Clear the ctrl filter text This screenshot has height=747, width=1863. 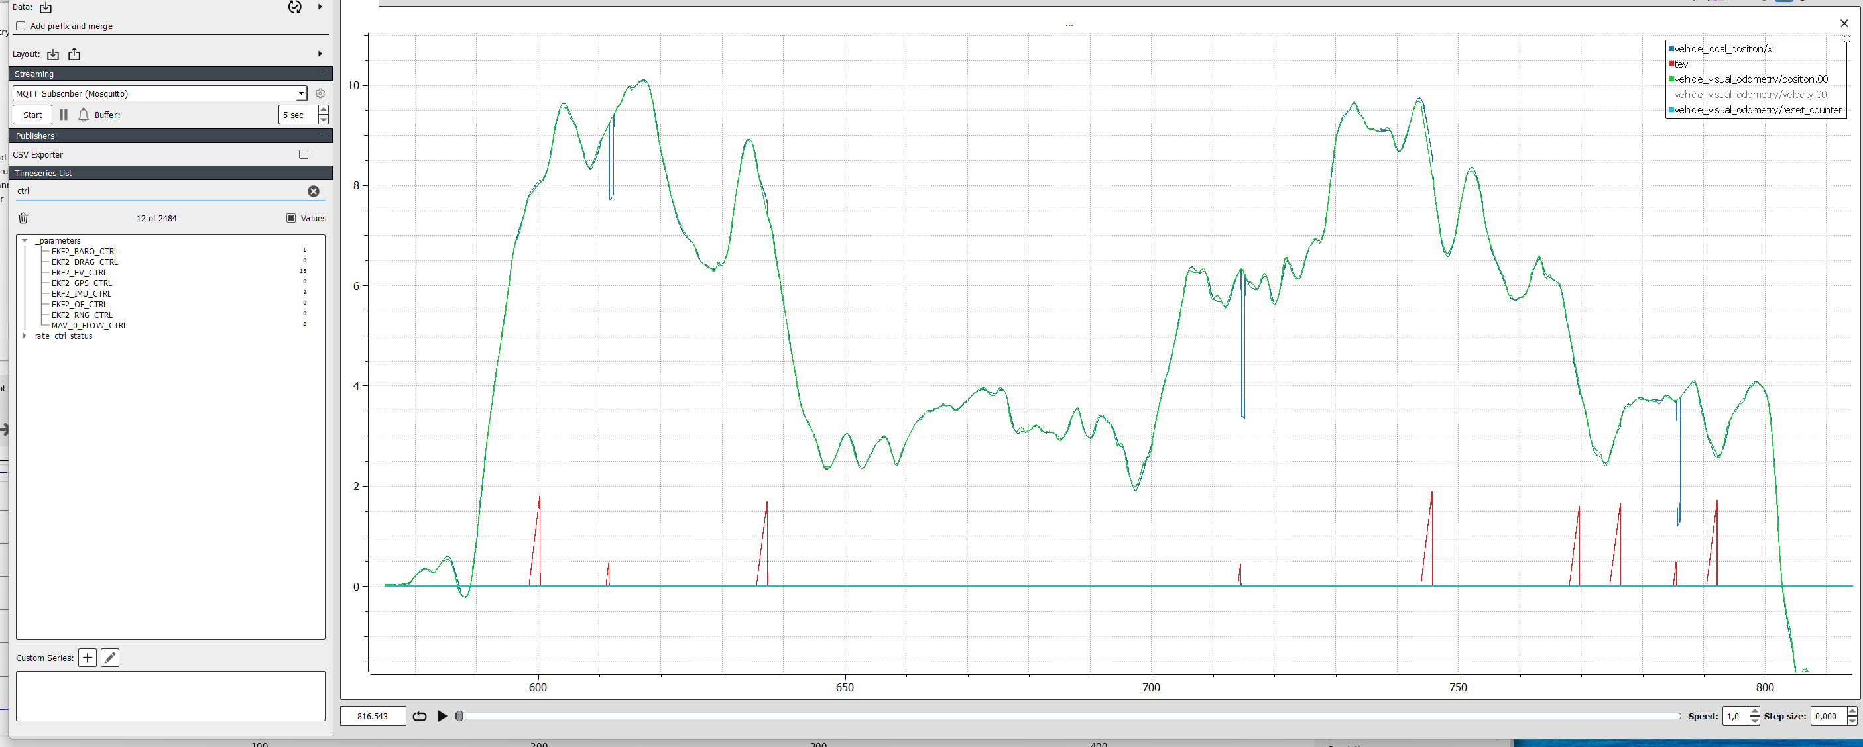pos(313,191)
